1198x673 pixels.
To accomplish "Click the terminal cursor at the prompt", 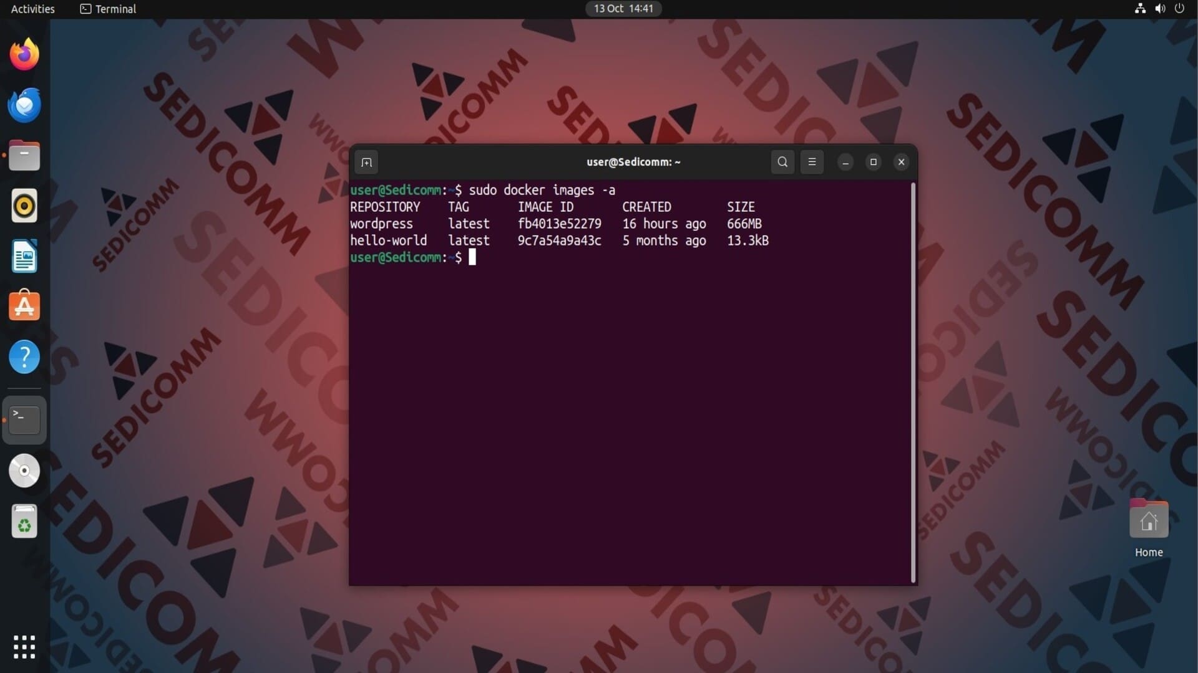I will pyautogui.click(x=472, y=257).
